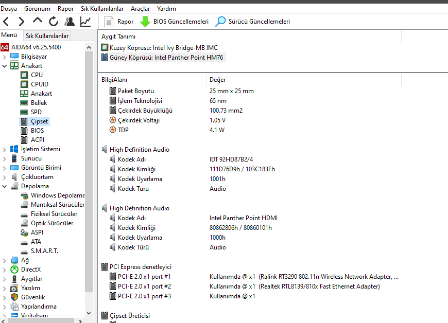Select the ACPI chip icon in the tree

coord(24,140)
